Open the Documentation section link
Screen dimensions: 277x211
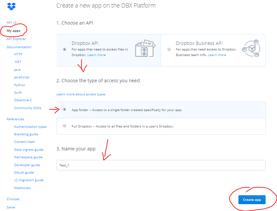[x=19, y=47]
